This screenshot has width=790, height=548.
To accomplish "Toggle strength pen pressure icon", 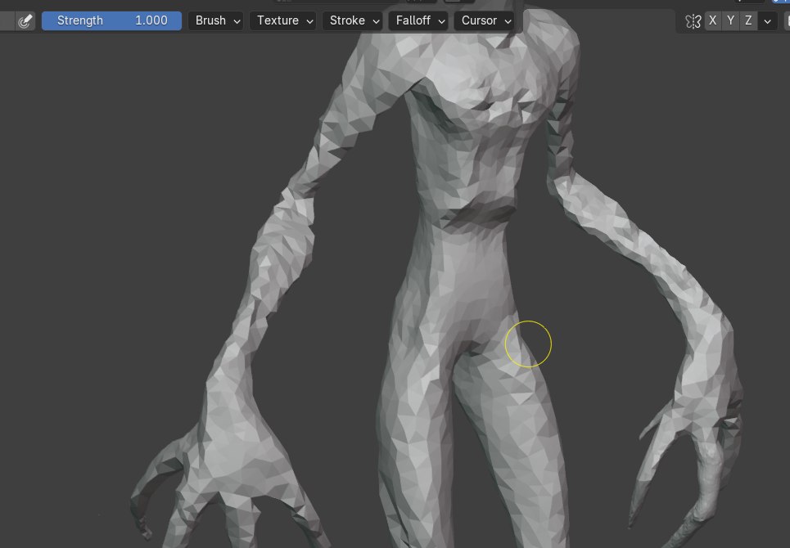I will click(x=25, y=20).
